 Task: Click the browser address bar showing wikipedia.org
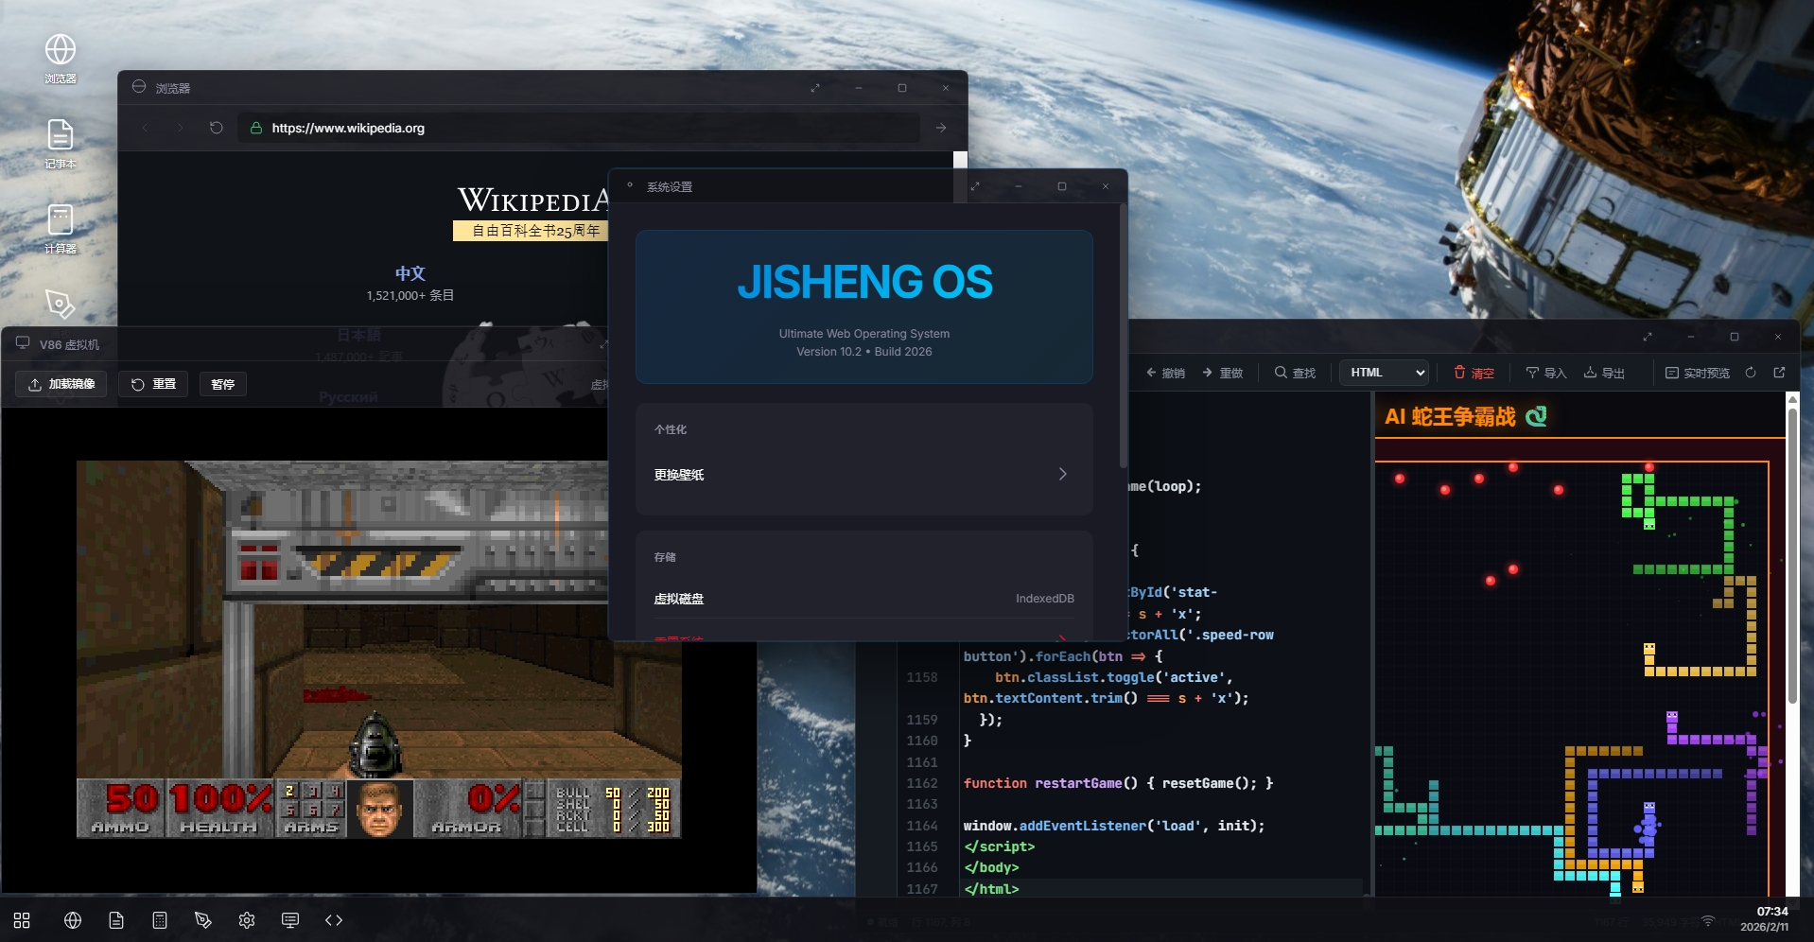point(579,128)
